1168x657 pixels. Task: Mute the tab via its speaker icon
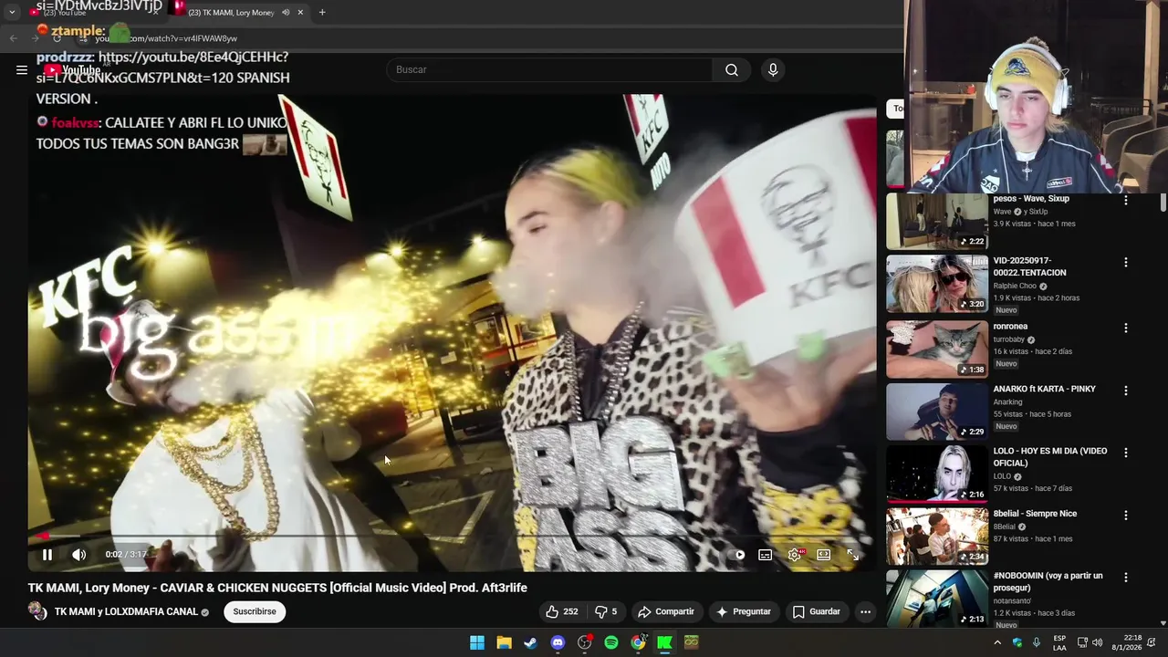(286, 13)
